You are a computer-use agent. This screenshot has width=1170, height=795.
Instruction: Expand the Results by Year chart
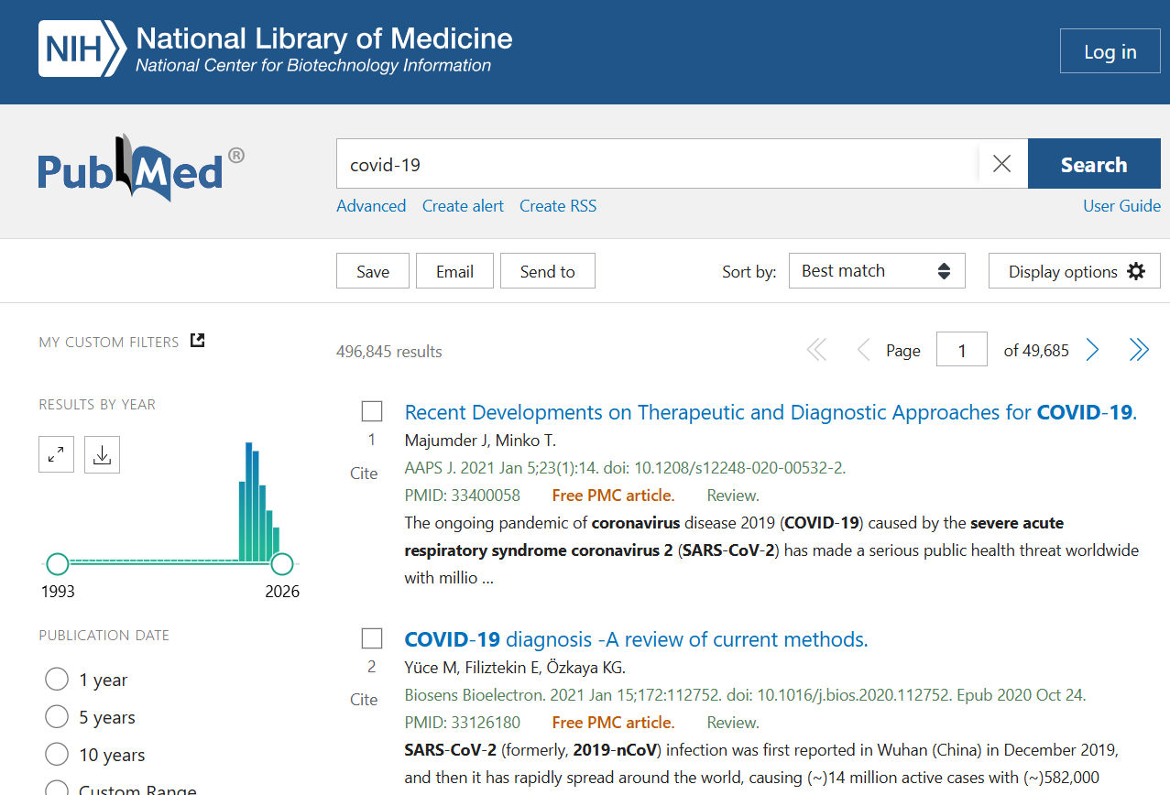tap(56, 453)
